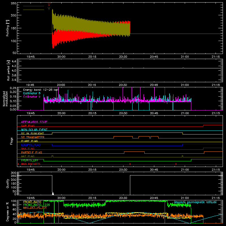Click the 0.25 tick on modulation axis

[13, 88]
